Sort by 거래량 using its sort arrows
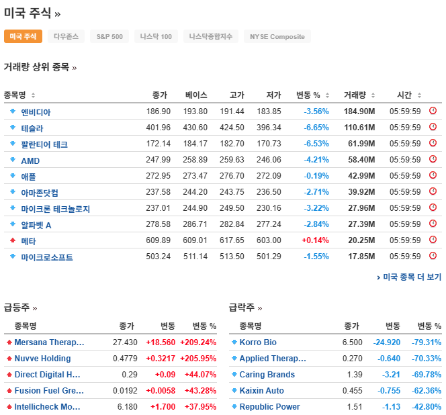446x415 pixels. pos(373,95)
